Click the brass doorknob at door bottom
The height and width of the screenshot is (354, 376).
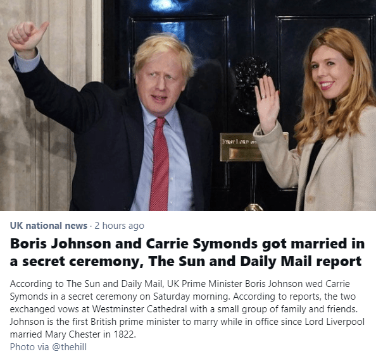[x=253, y=207]
